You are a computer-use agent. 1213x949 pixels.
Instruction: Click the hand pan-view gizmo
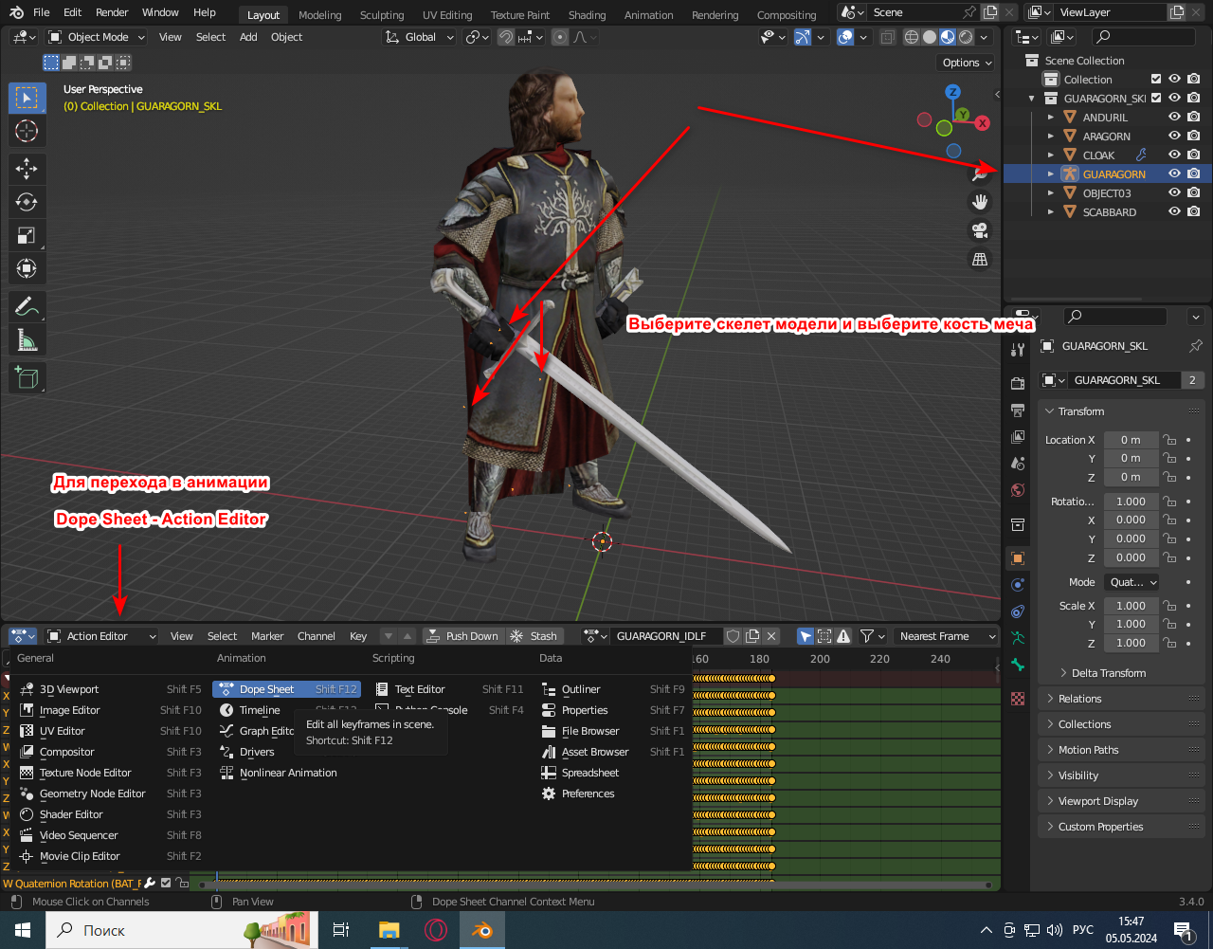tap(980, 202)
